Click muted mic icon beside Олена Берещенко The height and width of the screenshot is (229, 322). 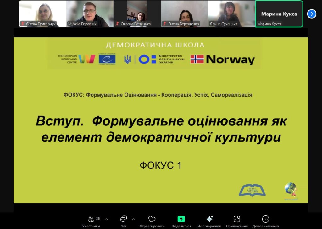click(165, 24)
